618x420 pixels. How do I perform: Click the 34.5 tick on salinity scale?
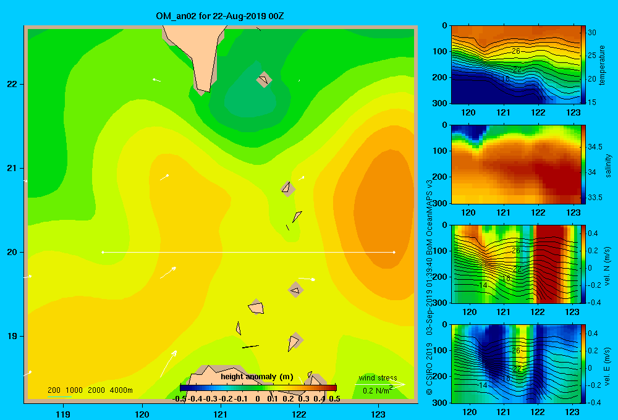tap(595, 147)
